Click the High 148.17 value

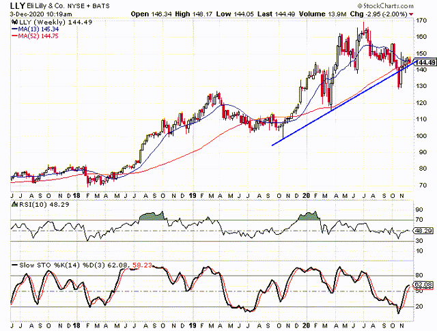[195, 14]
